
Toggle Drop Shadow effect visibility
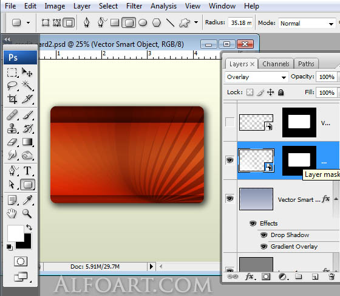point(263,235)
